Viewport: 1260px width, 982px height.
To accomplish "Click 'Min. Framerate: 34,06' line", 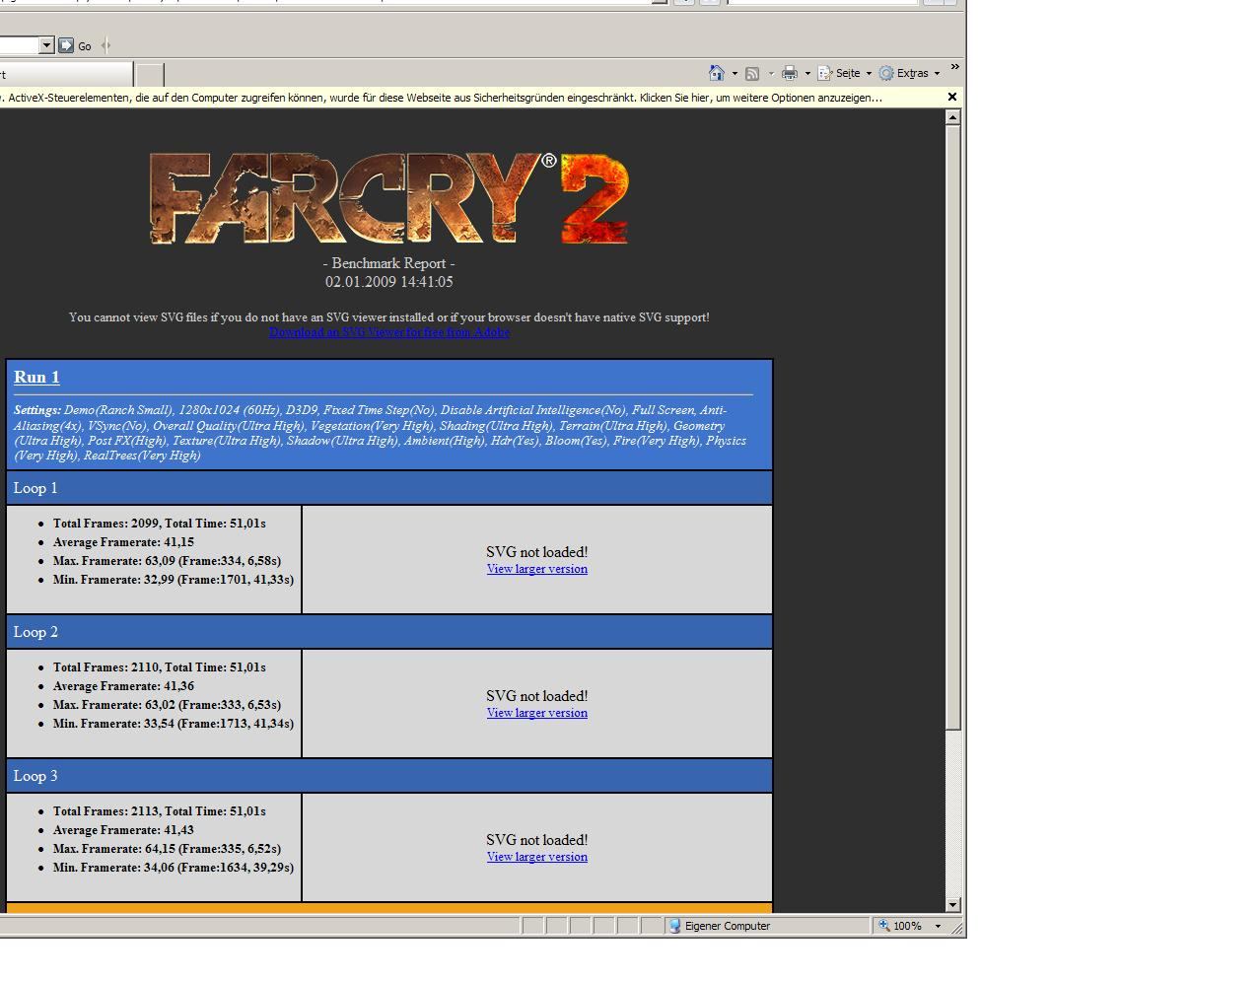I will tap(174, 868).
